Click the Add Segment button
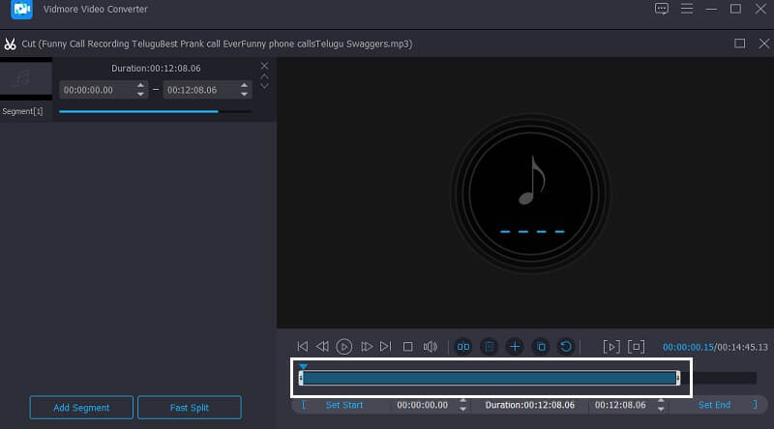The height and width of the screenshot is (429, 774). pyautogui.click(x=81, y=408)
